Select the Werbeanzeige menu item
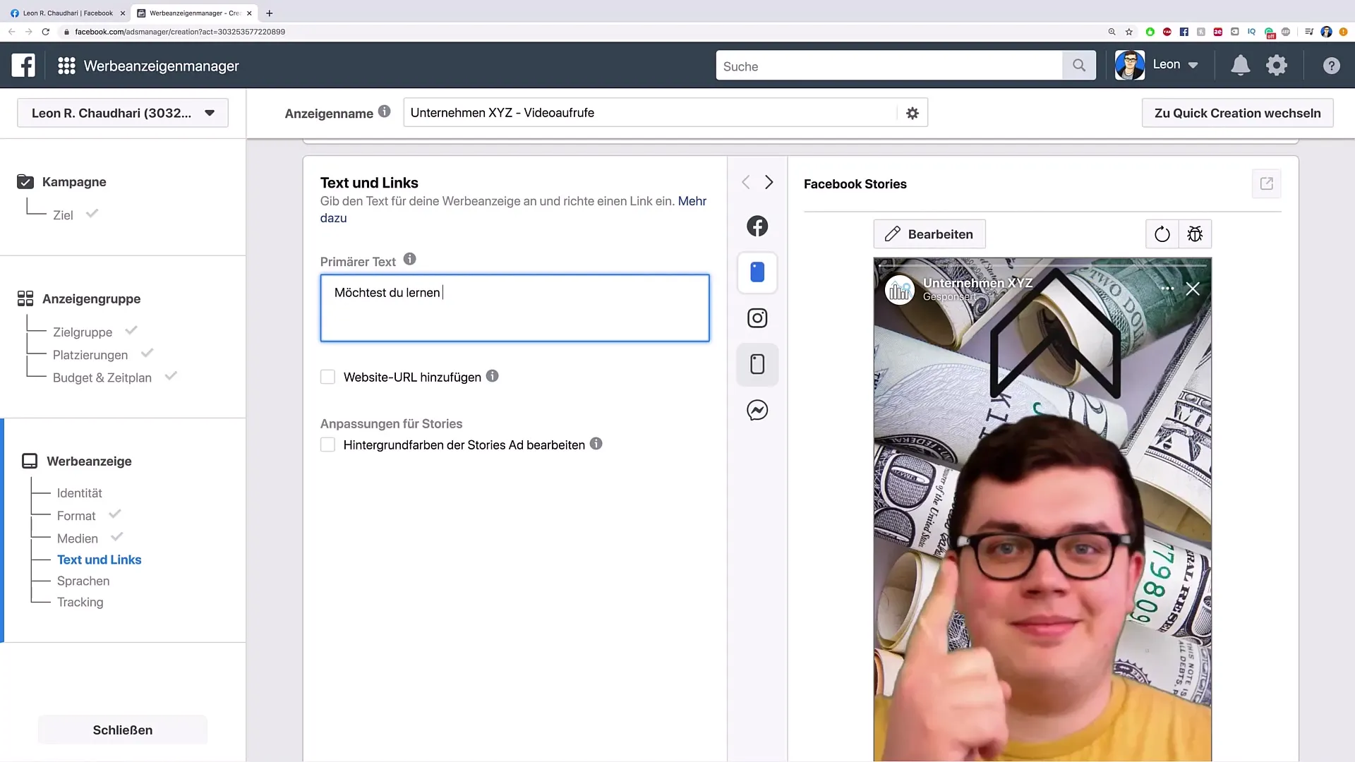This screenshot has width=1355, height=762. pyautogui.click(x=90, y=461)
